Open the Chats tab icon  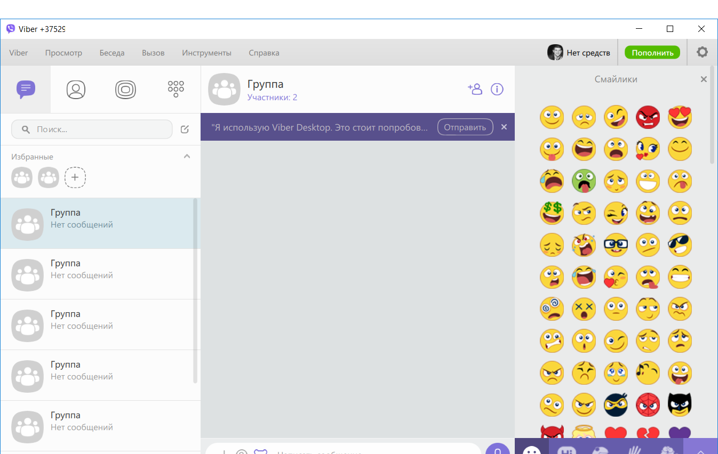click(x=26, y=89)
